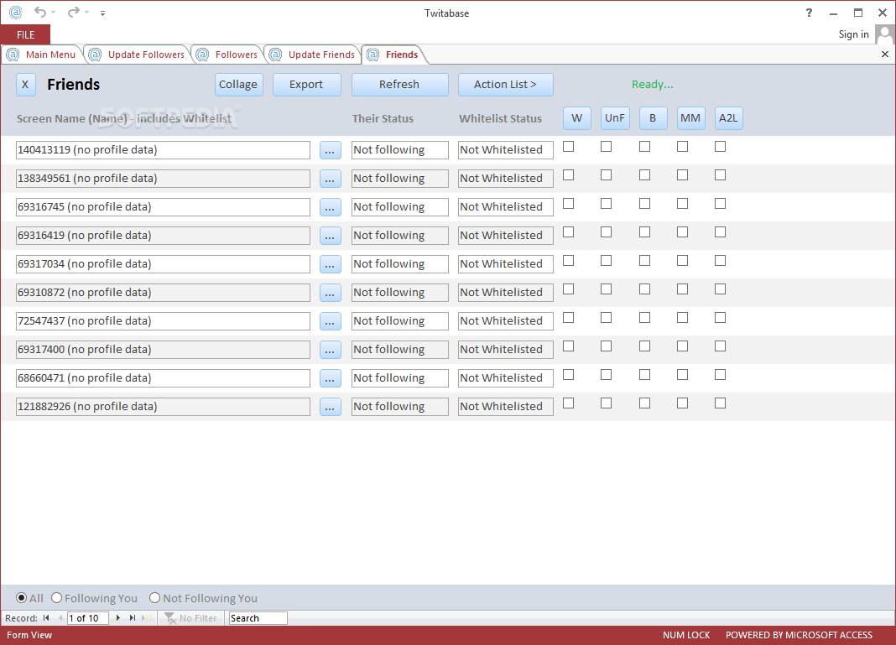
Task: Open the Help question mark icon
Action: tap(809, 13)
